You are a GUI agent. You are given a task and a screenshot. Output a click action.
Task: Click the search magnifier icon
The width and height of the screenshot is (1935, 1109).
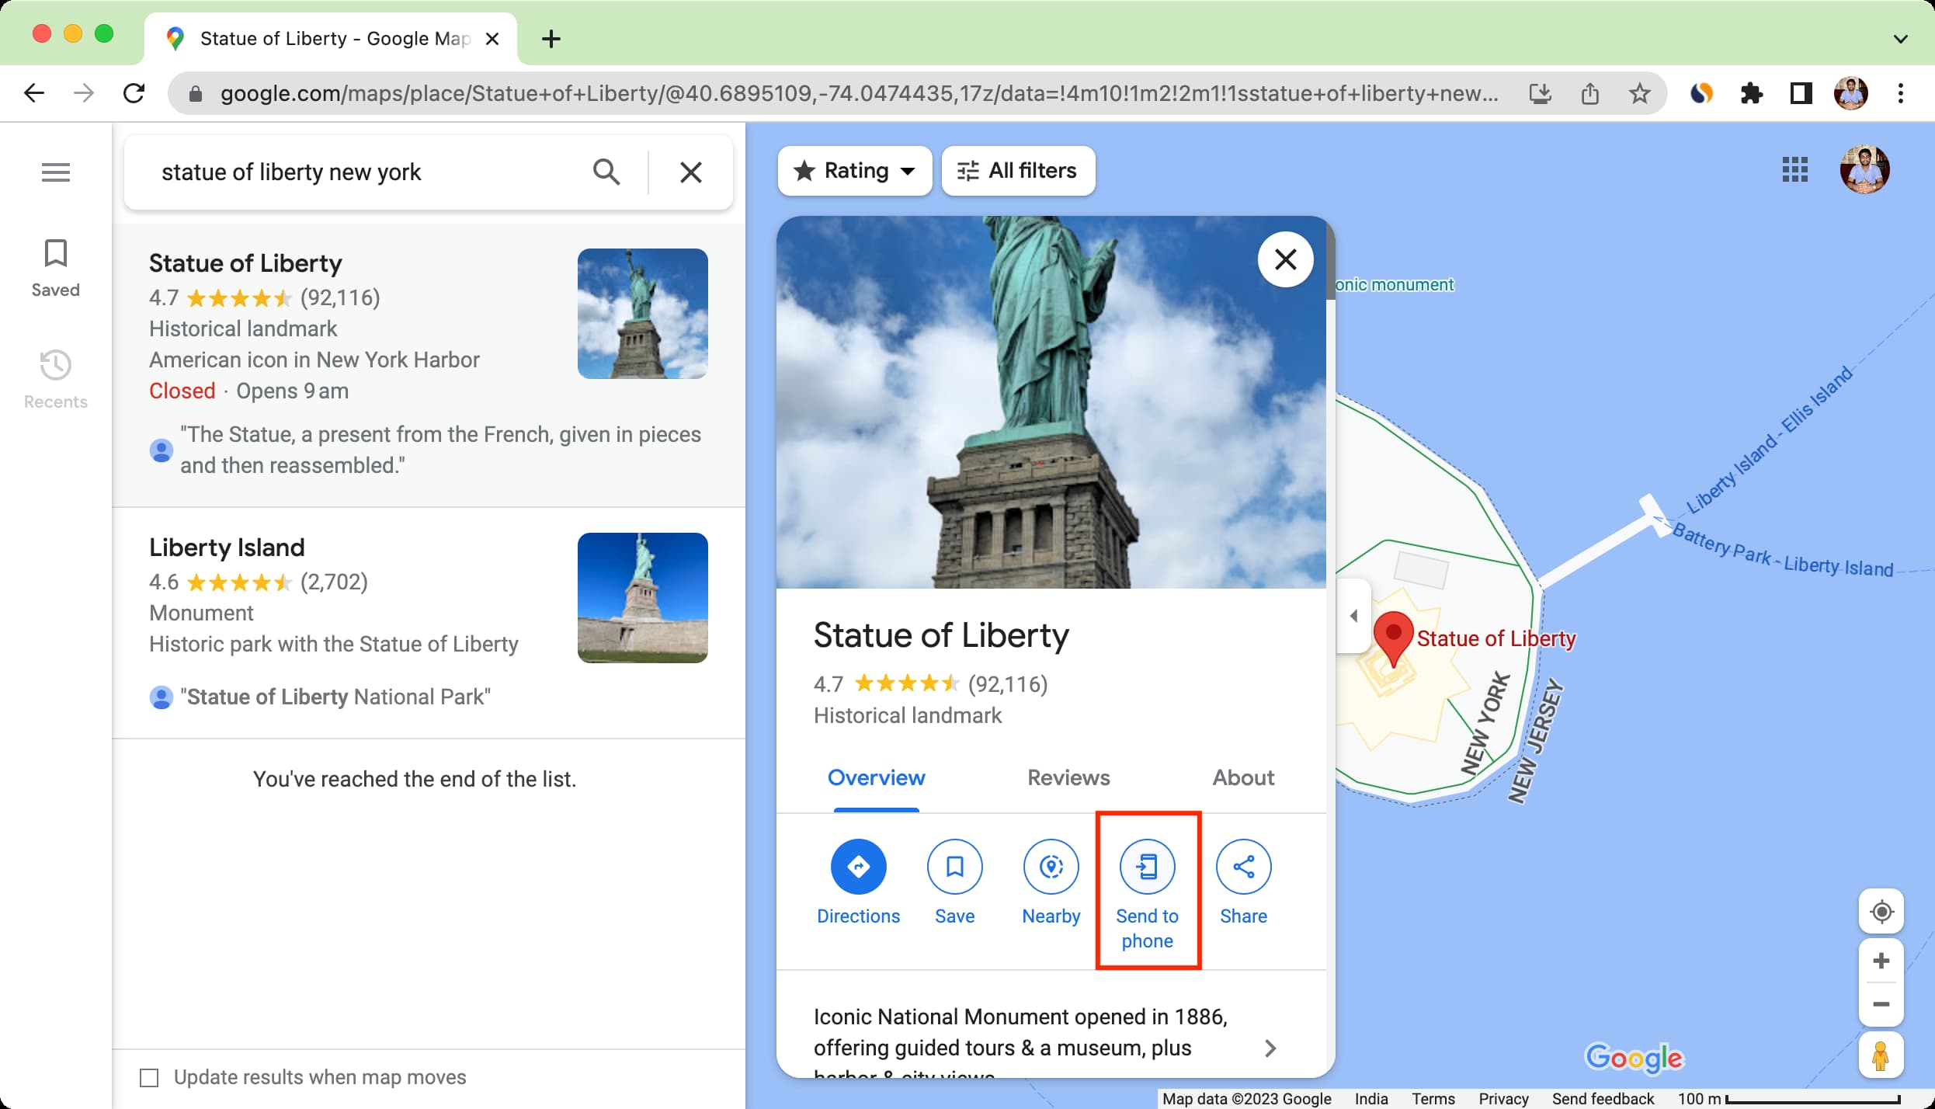pyautogui.click(x=606, y=172)
